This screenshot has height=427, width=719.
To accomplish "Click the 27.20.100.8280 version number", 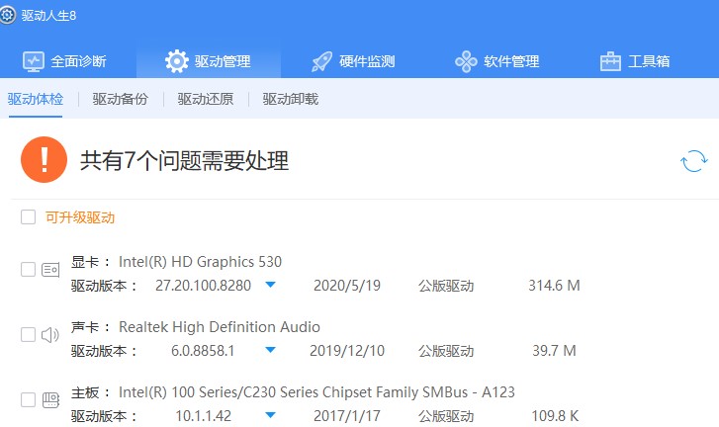I will coord(203,286).
